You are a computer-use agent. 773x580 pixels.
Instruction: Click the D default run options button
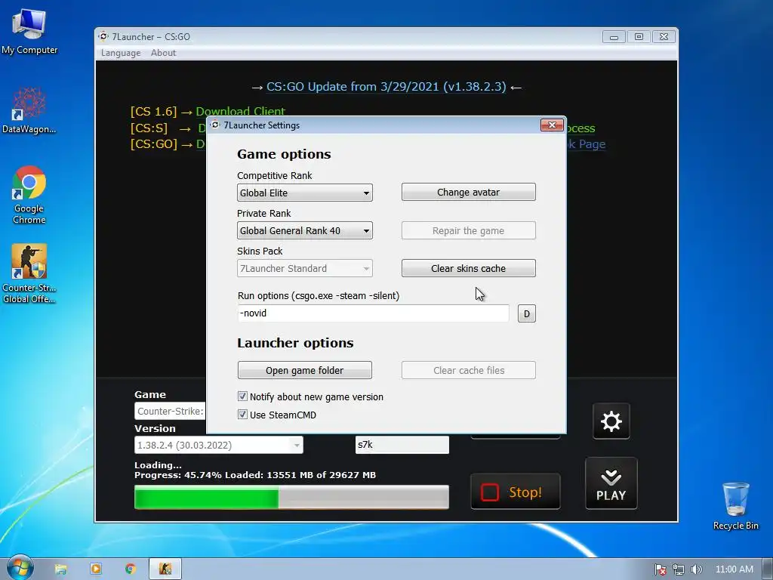(526, 313)
